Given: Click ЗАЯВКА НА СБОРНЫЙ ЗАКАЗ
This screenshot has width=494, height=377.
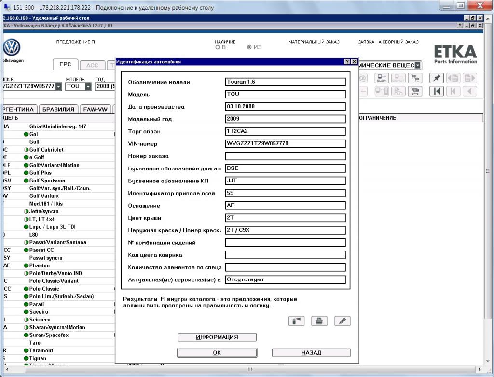Looking at the screenshot, I should [388, 42].
